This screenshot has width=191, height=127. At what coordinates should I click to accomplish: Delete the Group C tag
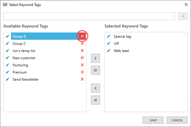pyautogui.click(x=82, y=44)
